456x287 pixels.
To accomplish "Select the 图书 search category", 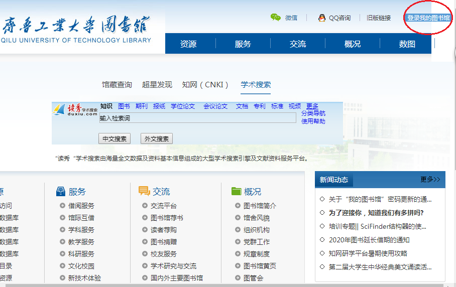I will tap(124, 106).
